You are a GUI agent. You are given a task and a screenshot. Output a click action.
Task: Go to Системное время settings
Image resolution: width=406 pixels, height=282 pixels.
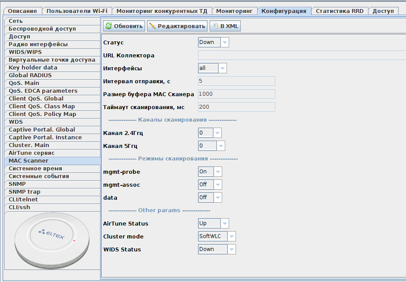coord(35,169)
